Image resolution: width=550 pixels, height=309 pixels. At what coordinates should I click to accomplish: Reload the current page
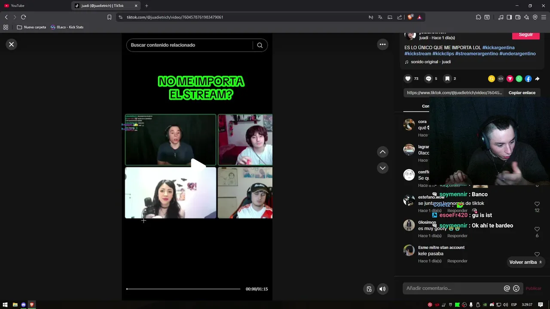[x=23, y=17]
